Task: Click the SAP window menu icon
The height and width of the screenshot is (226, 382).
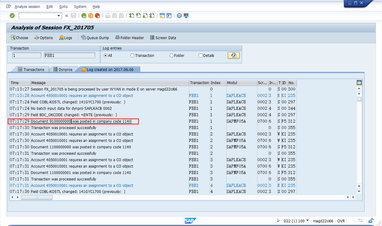Action: coord(9,6)
